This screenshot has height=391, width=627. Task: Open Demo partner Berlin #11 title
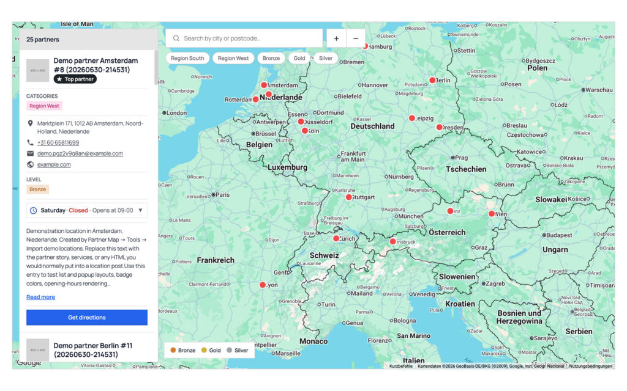(x=93, y=350)
